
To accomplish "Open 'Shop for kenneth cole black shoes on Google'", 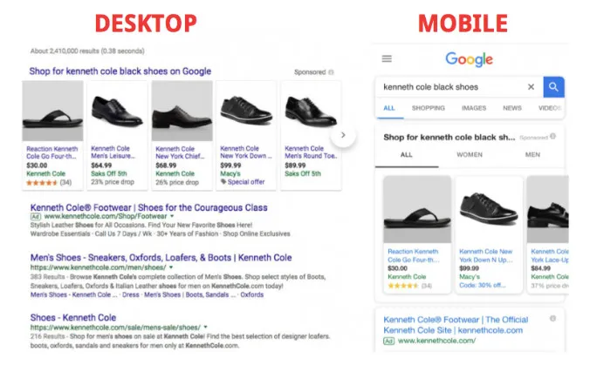I will 120,71.
